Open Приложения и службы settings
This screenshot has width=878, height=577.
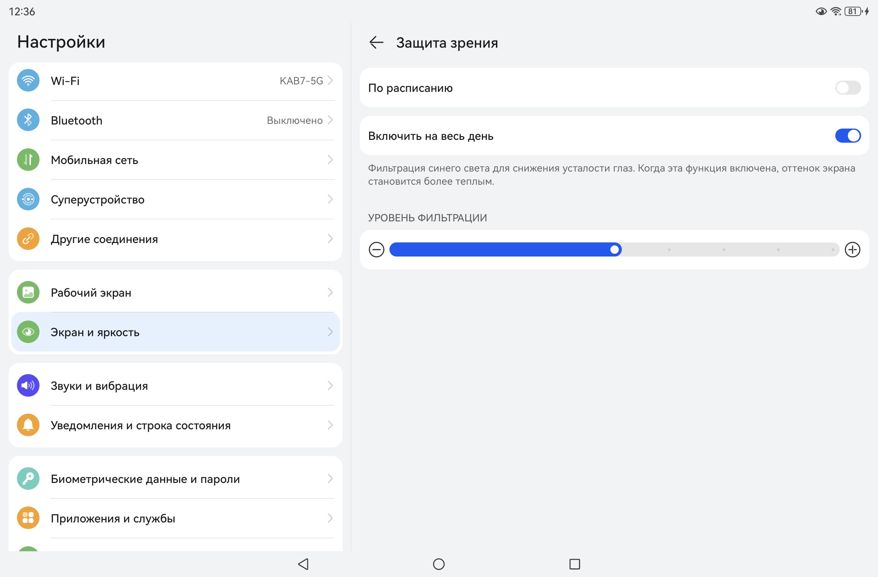coord(175,518)
